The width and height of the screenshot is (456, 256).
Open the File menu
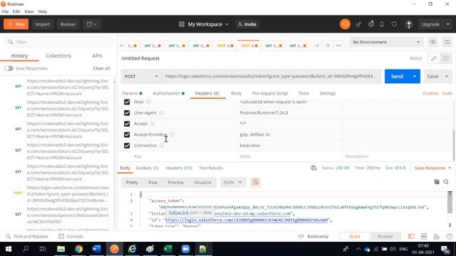(5, 11)
